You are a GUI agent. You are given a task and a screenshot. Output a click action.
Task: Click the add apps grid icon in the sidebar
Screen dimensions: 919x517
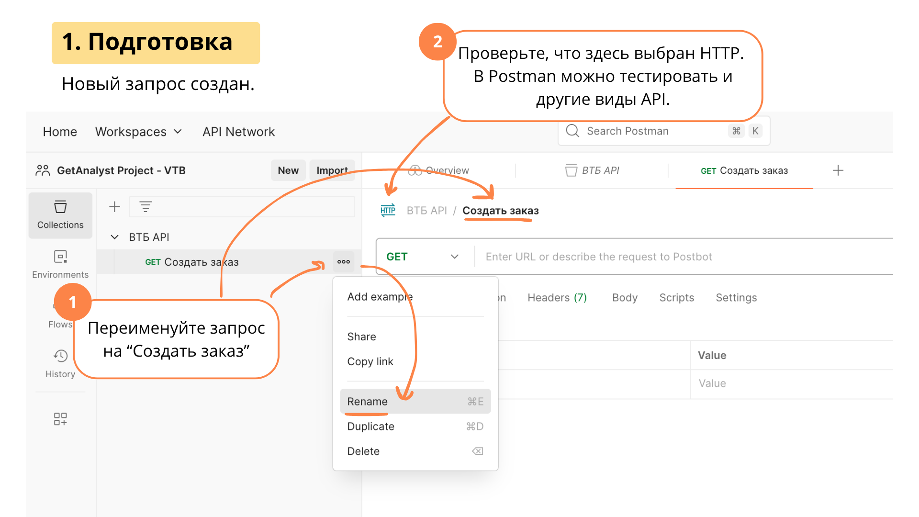60,419
